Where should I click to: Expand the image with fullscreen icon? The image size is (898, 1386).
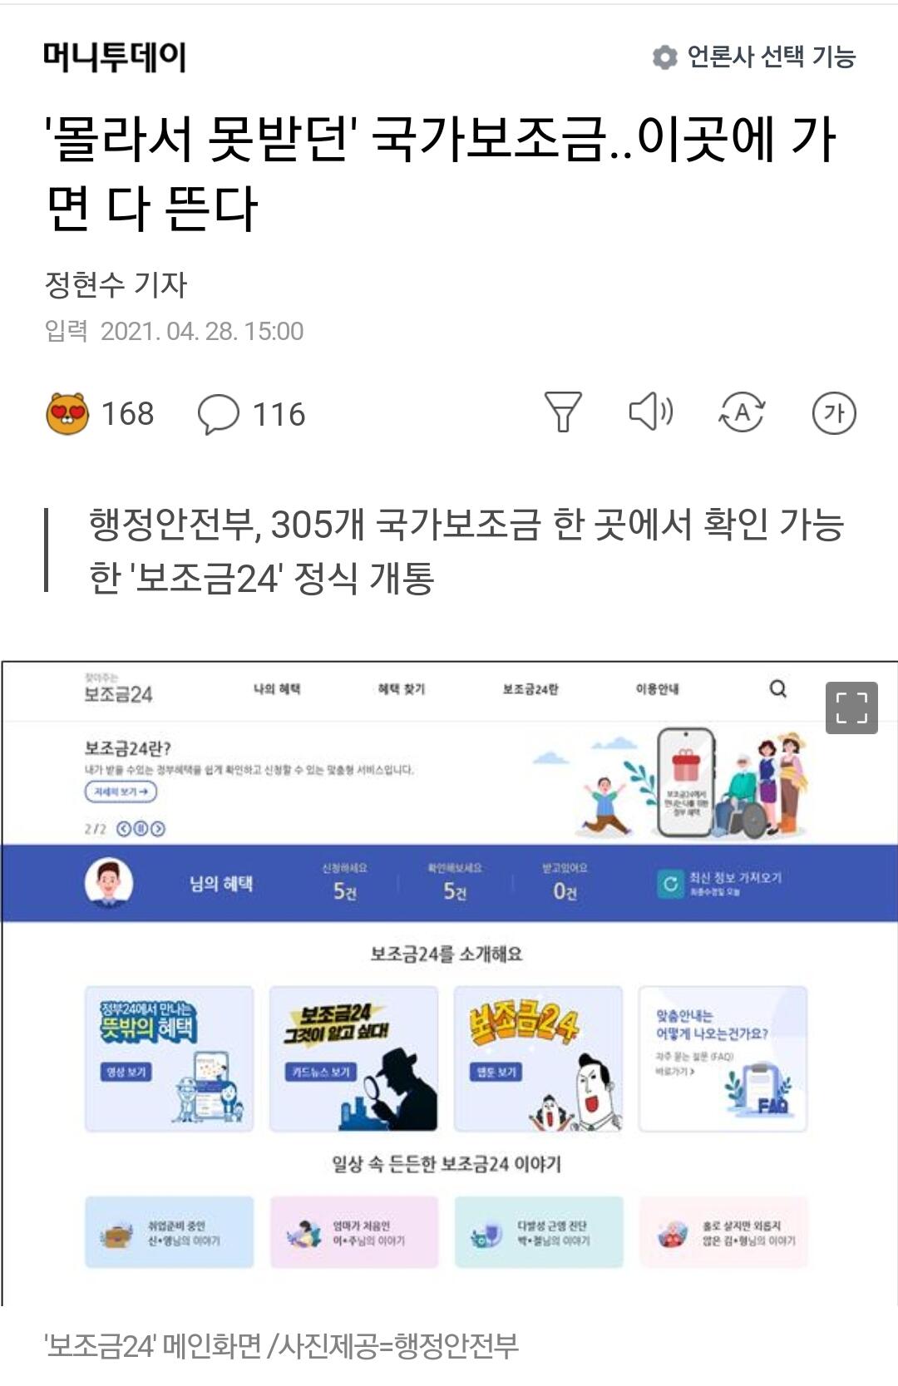click(x=851, y=708)
